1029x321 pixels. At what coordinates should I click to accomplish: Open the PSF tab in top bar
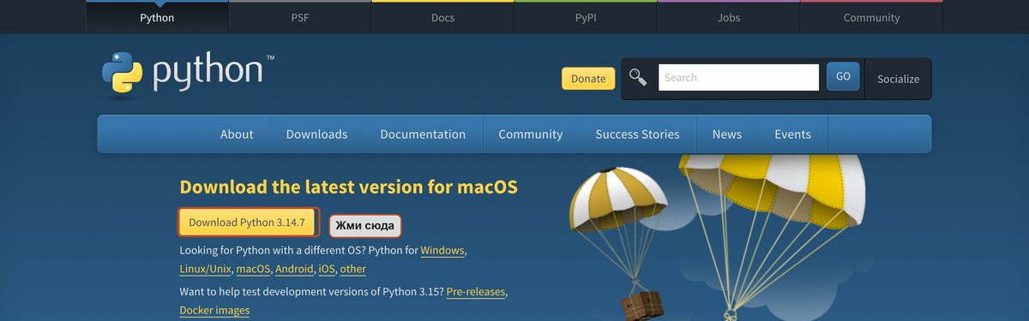point(299,17)
